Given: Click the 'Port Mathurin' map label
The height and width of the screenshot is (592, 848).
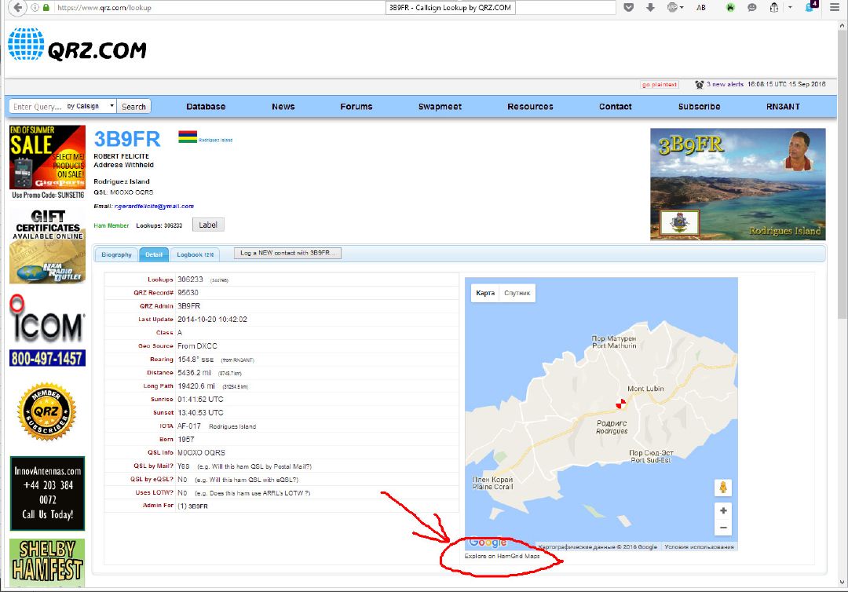Looking at the screenshot, I should click(614, 345).
